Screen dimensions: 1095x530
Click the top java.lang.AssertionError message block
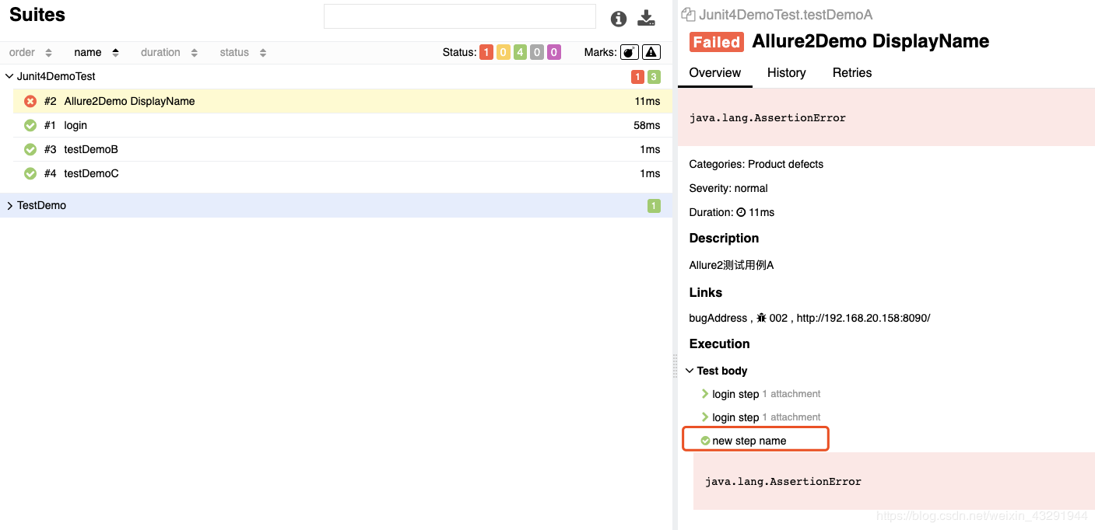pyautogui.click(x=886, y=117)
